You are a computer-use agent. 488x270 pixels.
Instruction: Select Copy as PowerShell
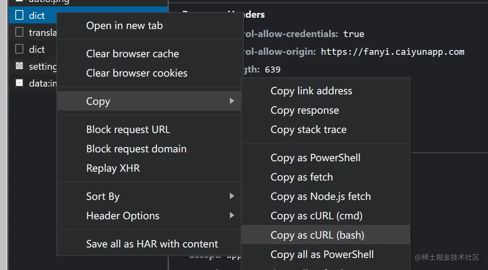point(315,158)
